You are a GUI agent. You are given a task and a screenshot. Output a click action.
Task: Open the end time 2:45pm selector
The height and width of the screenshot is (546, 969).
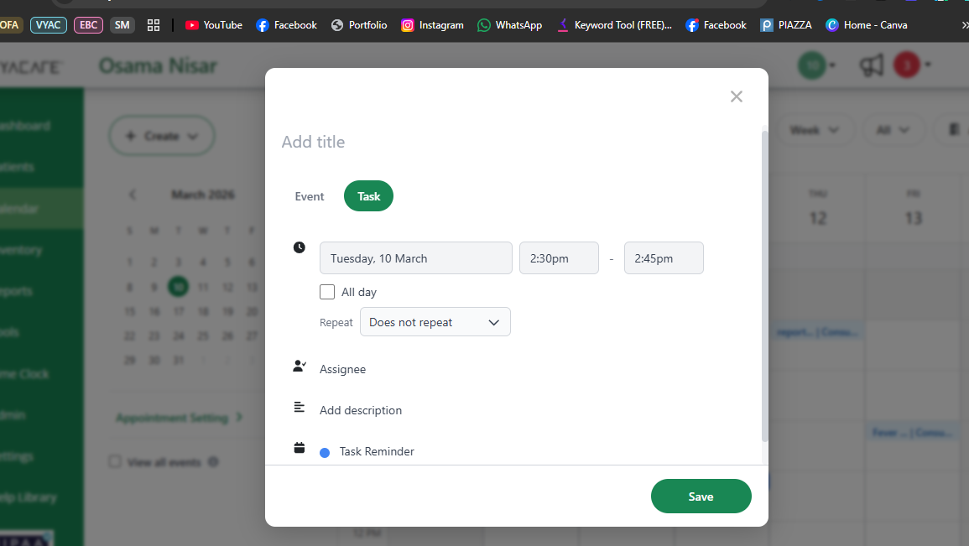pyautogui.click(x=664, y=258)
